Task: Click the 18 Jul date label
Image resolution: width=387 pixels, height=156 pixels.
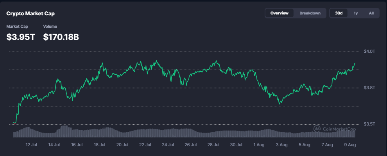Action: pyautogui.click(x=99, y=145)
